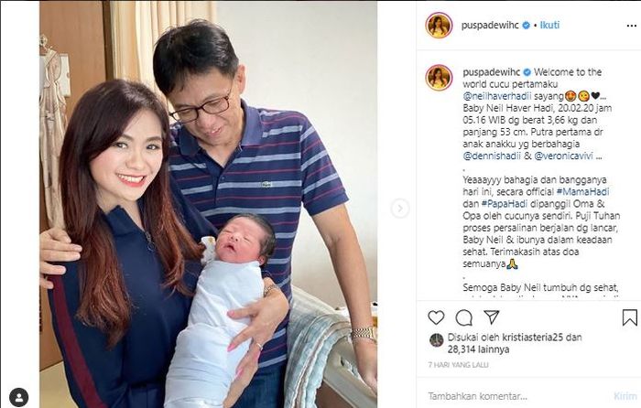Visit @dennishadii profile mention

492,156
